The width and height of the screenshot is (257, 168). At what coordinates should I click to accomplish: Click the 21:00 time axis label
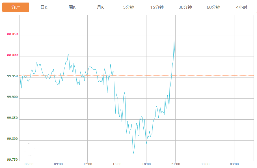coord(176,164)
